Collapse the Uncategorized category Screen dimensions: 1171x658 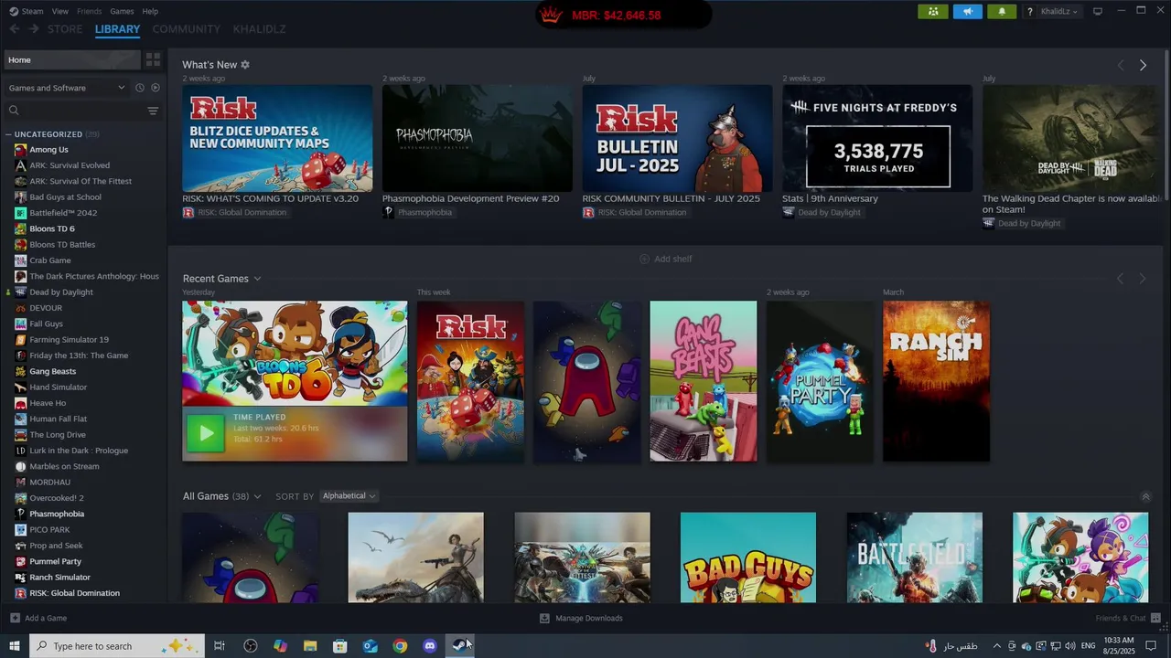pos(8,134)
